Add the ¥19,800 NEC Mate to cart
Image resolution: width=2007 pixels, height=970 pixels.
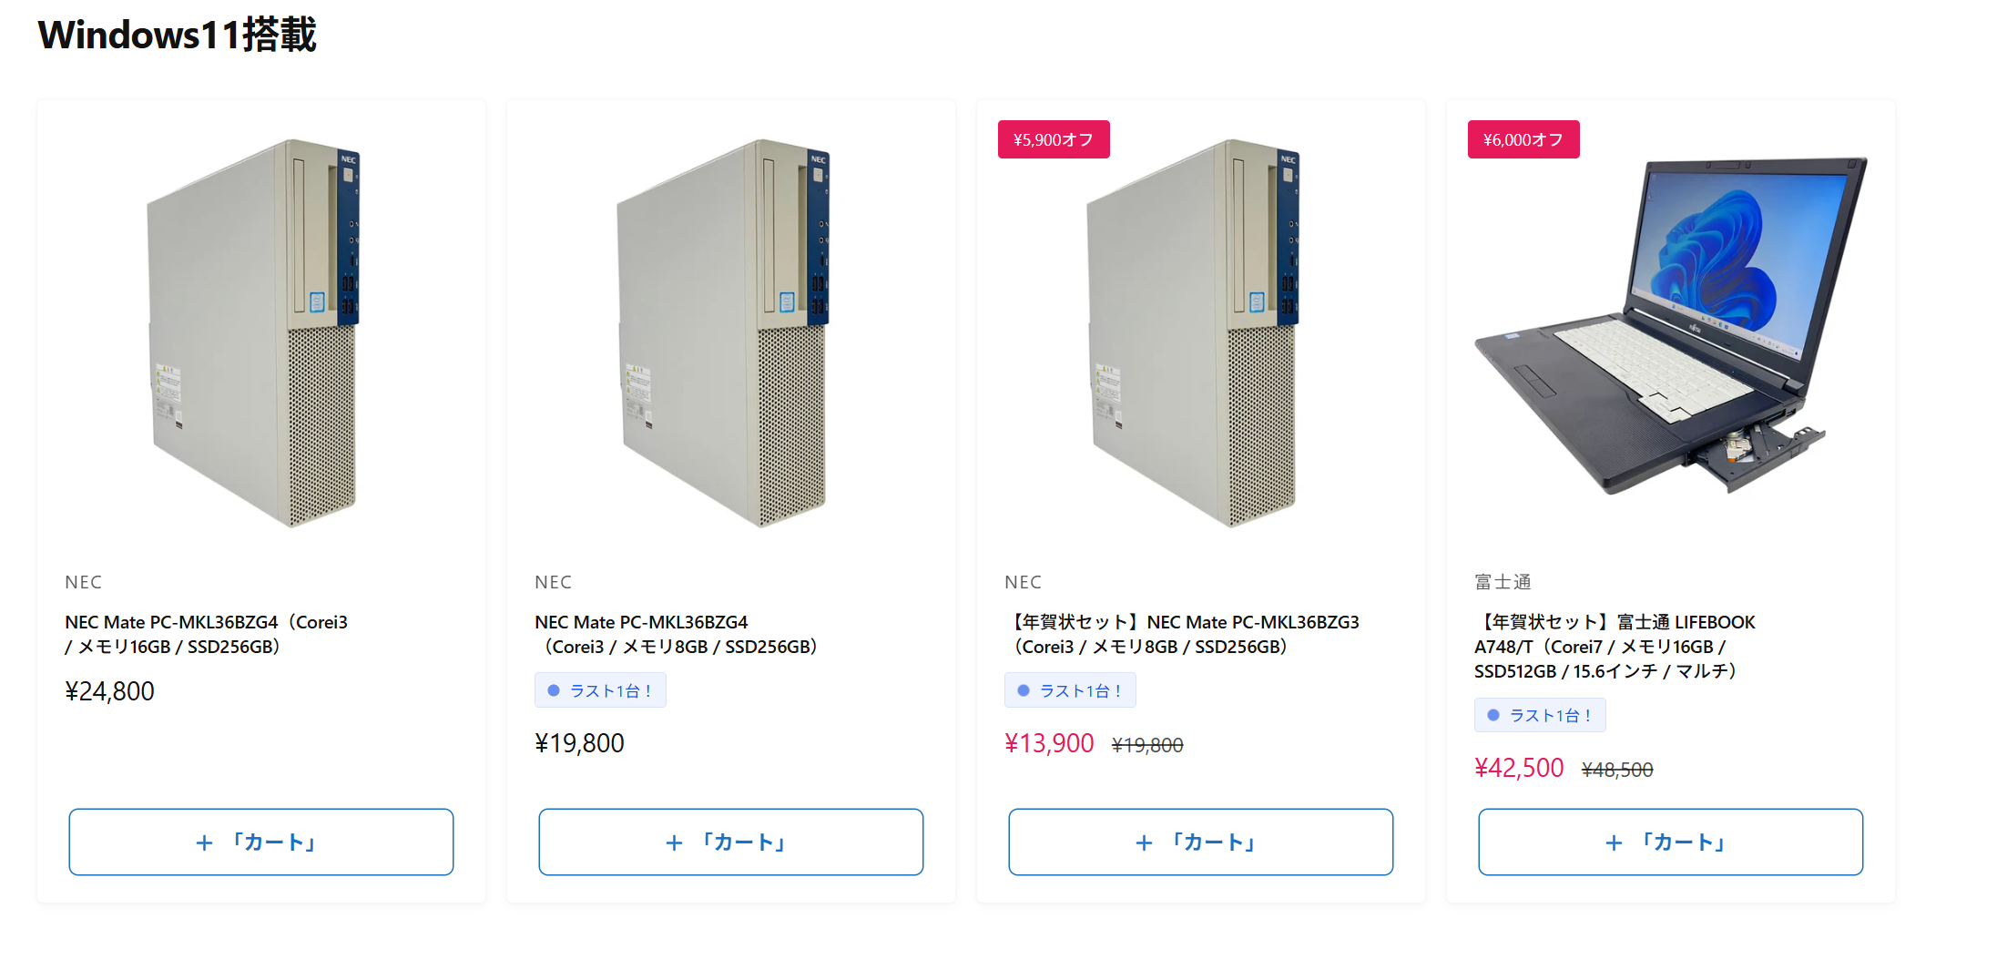(730, 842)
